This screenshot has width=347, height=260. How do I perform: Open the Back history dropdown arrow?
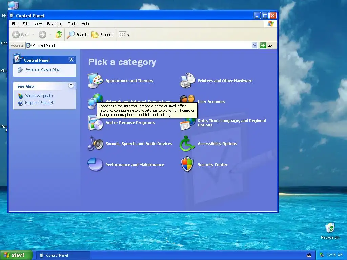pos(33,35)
